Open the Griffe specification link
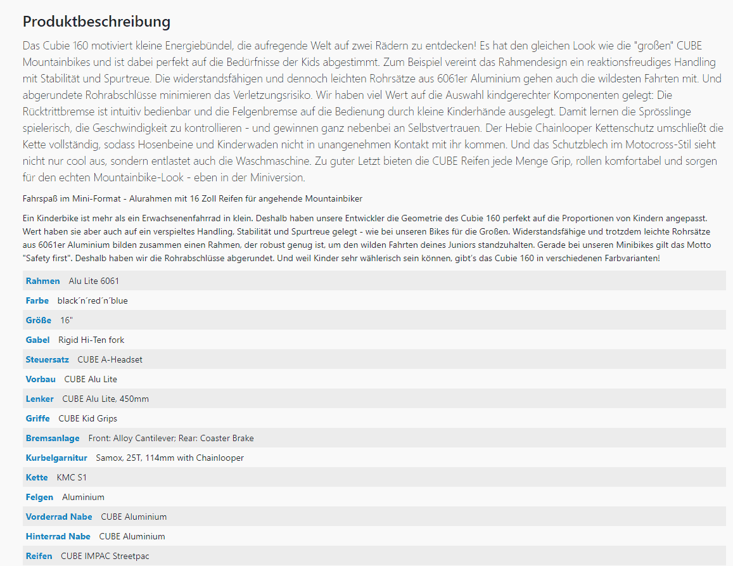This screenshot has height=566, width=733. (x=37, y=418)
